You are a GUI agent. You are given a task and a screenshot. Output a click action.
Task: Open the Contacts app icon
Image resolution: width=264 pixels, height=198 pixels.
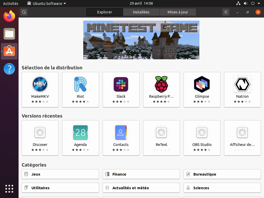pos(121,133)
